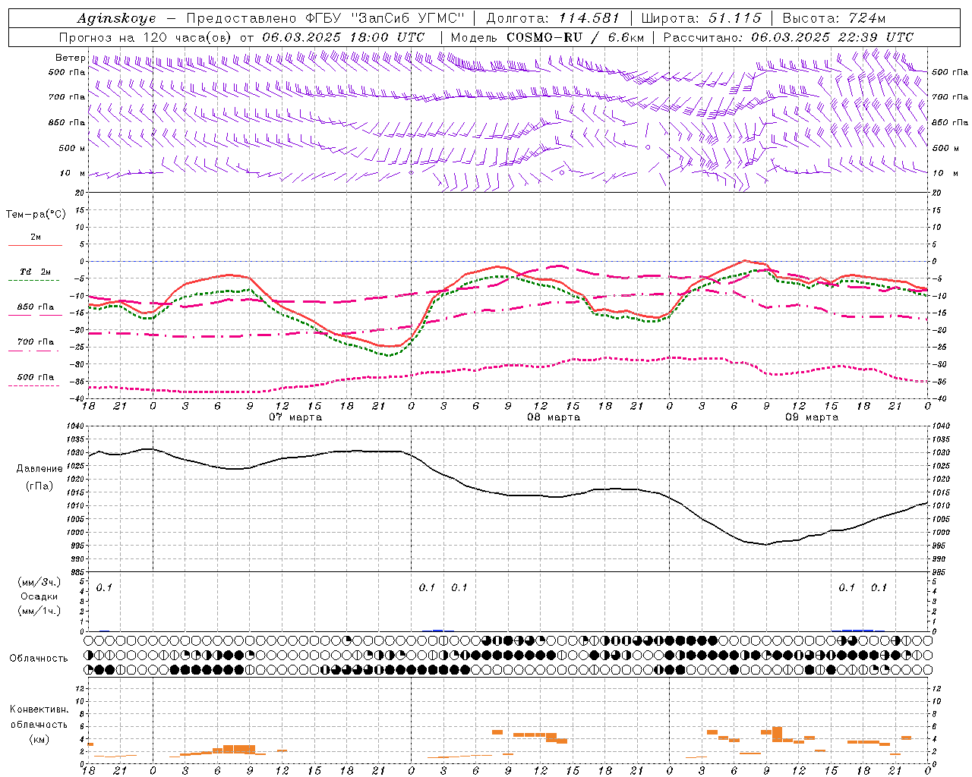Click the 08 марта date label

tap(554, 417)
